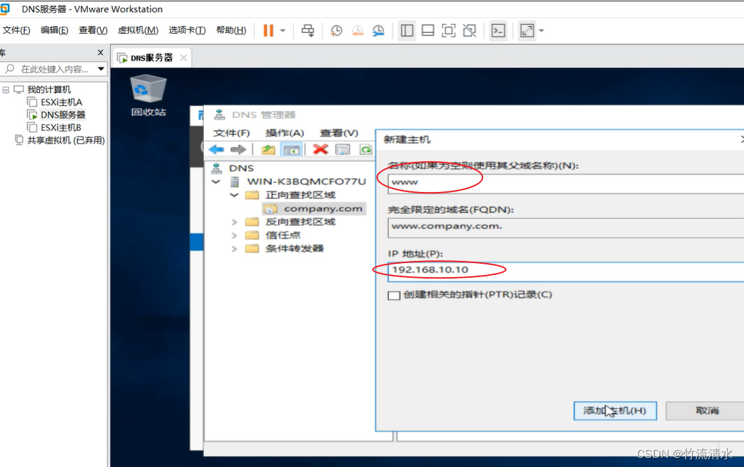Select the 反向查找区域 folder

pyautogui.click(x=300, y=222)
